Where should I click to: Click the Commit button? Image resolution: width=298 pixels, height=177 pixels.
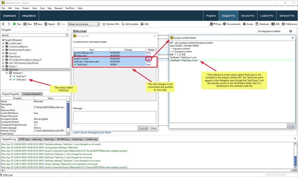click(143, 128)
